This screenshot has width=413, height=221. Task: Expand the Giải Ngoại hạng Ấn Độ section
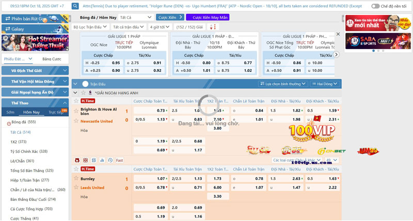(35, 92)
